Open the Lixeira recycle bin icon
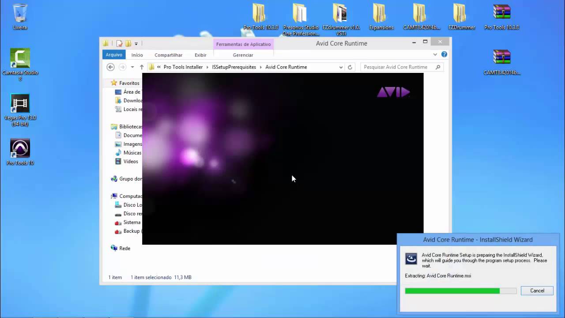The width and height of the screenshot is (565, 318). tap(20, 17)
